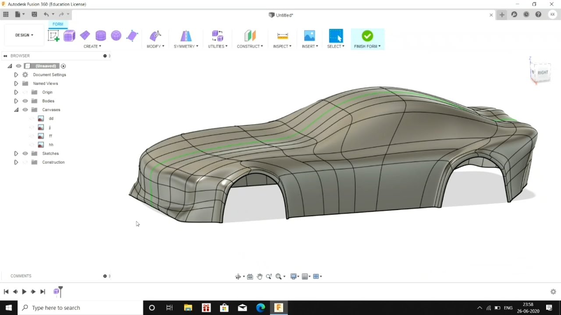Select the Create Sketch tool icon
The width and height of the screenshot is (561, 315).
(x=53, y=36)
